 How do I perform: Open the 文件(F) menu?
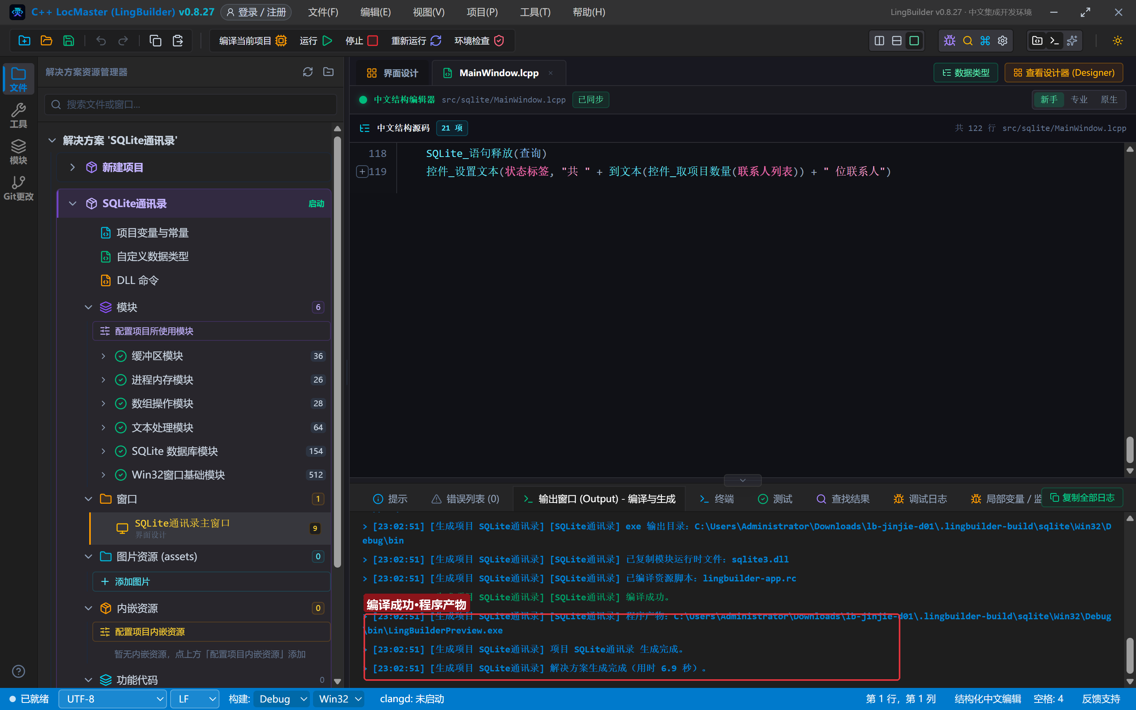(323, 12)
